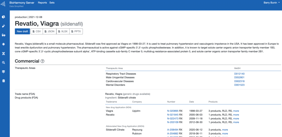Select the Cardiovascular Diseases row
The width and height of the screenshot is (282, 137).
pos(193,81)
